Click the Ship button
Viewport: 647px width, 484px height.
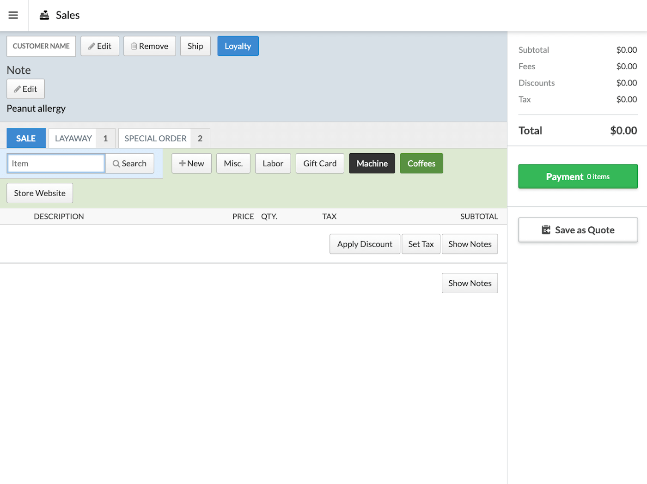195,46
